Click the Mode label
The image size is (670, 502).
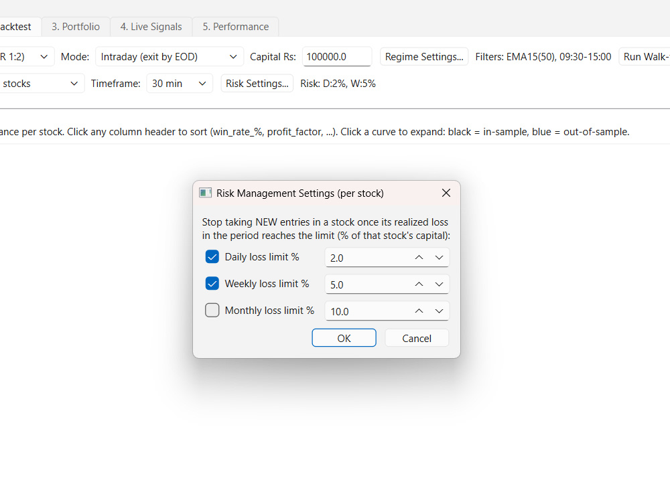(x=75, y=57)
